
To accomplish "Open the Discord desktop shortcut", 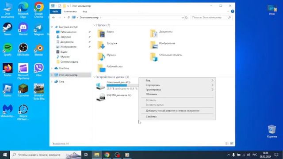I will [23, 29].
